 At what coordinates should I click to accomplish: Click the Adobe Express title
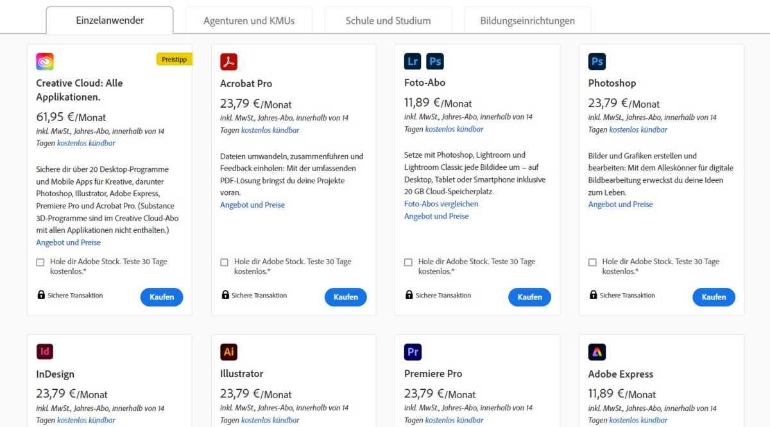(620, 374)
